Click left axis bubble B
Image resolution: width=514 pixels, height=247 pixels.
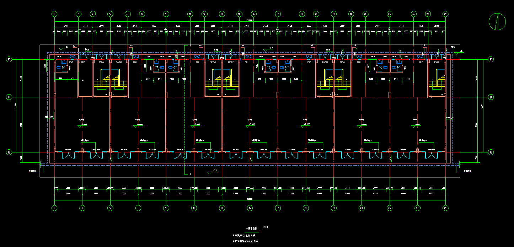(9, 152)
